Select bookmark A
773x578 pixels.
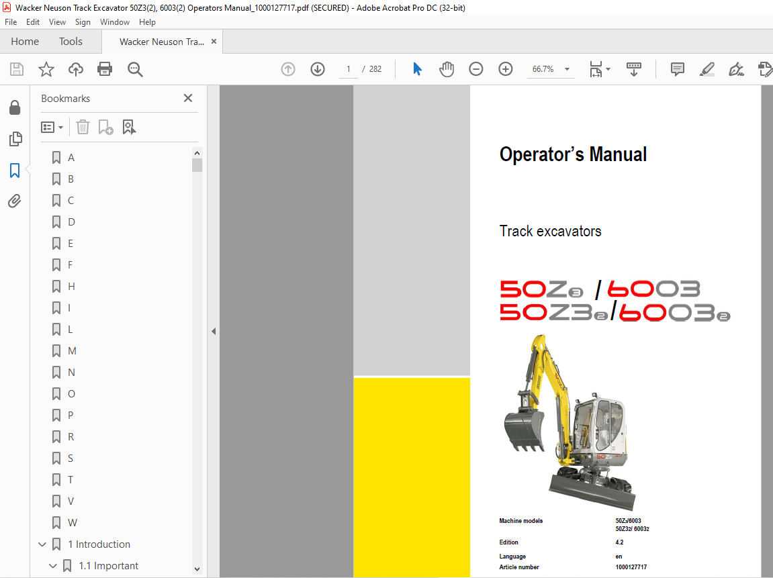71,158
